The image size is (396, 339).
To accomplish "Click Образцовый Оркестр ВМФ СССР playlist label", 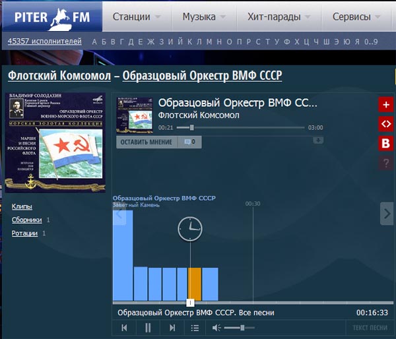I will (164, 198).
